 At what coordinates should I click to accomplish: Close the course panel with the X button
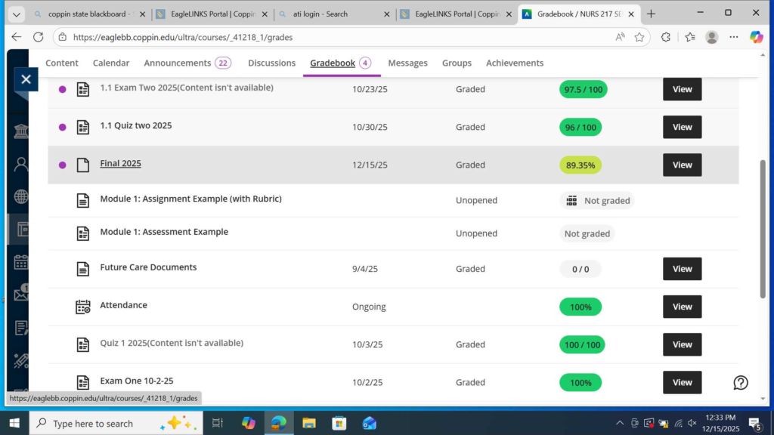25,79
